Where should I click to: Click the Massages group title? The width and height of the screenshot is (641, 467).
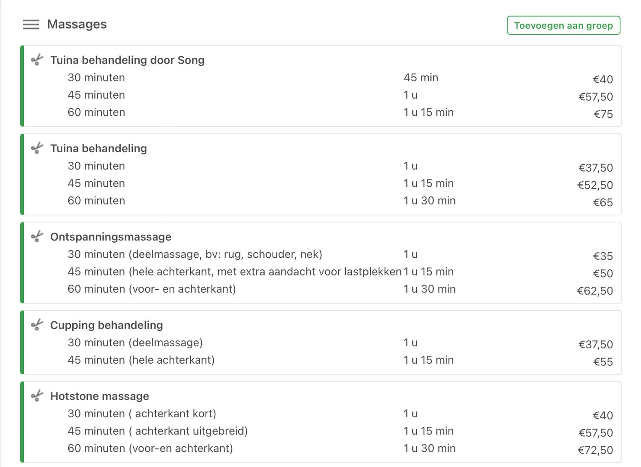[77, 24]
